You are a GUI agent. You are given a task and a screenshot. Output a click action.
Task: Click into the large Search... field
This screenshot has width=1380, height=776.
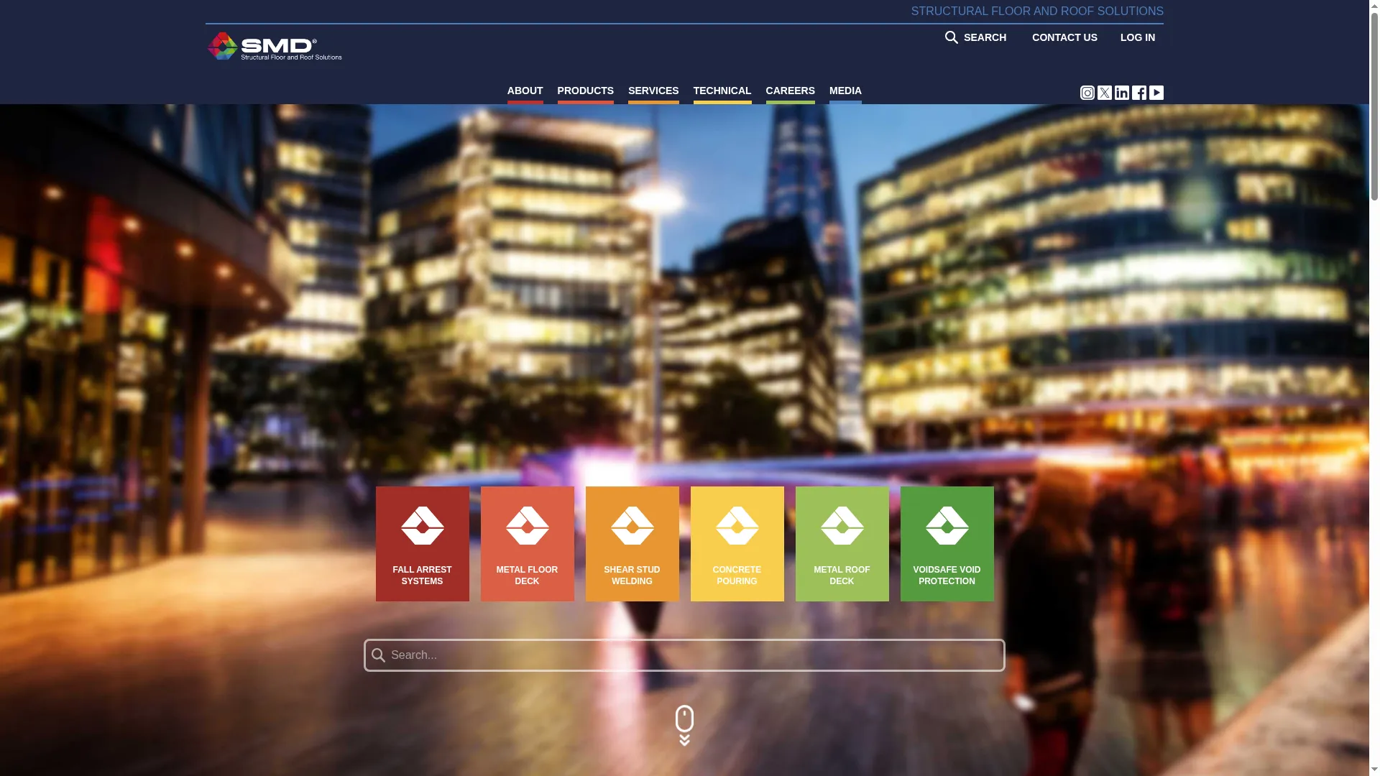pos(684,655)
